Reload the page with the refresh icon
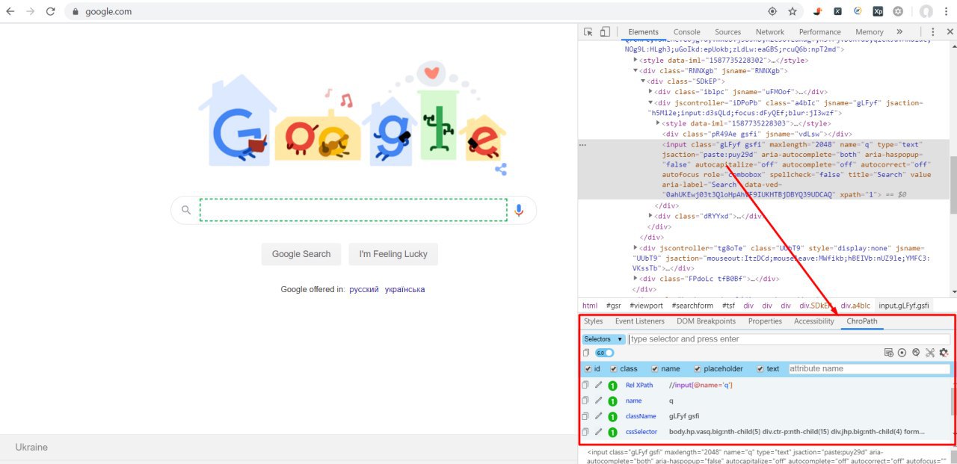This screenshot has height=464, width=957. 51,11
